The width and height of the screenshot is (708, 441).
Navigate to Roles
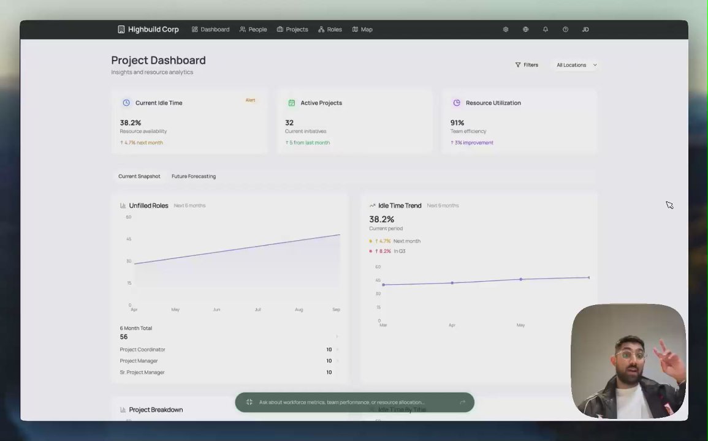tap(330, 29)
